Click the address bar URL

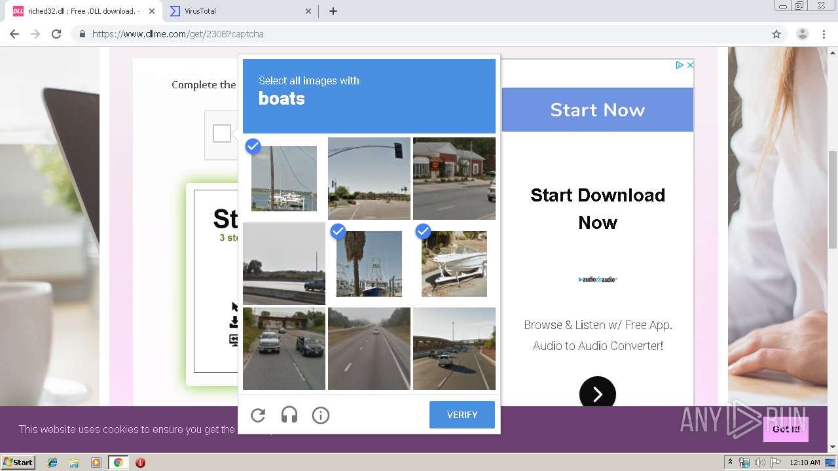click(178, 34)
